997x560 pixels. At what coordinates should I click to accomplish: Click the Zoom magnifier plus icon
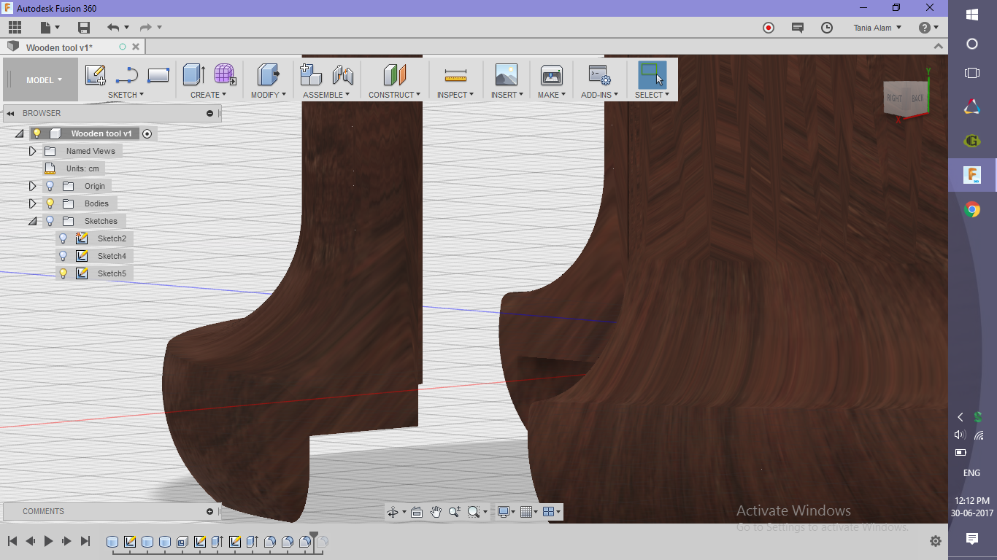coord(455,512)
